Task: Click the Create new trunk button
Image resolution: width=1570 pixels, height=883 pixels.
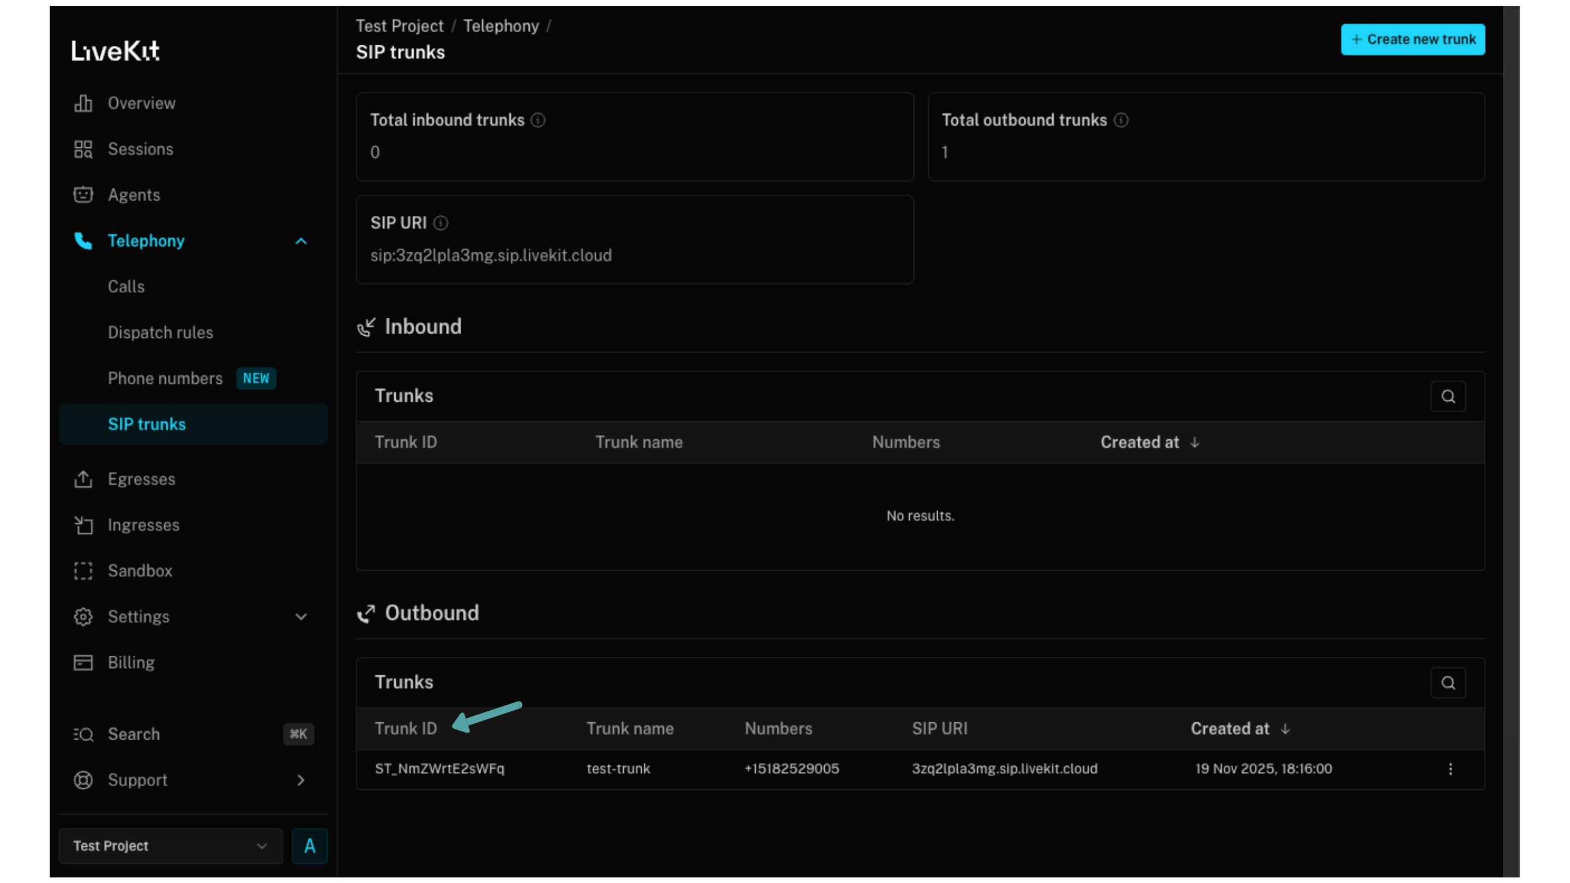Action: (1413, 39)
